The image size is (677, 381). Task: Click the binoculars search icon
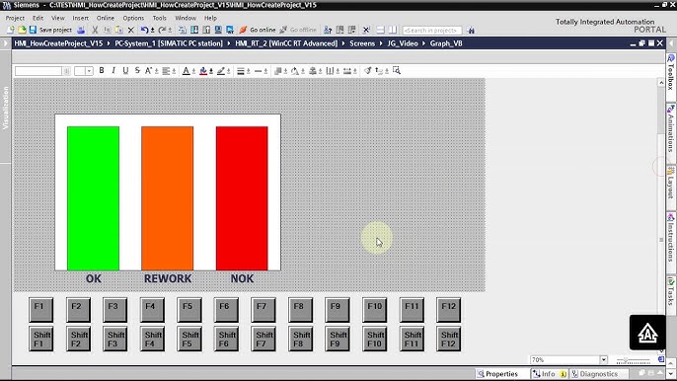coord(471,31)
